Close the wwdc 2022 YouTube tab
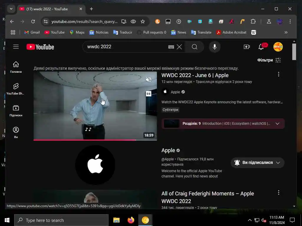The image size is (302, 226). pyautogui.click(x=81, y=9)
